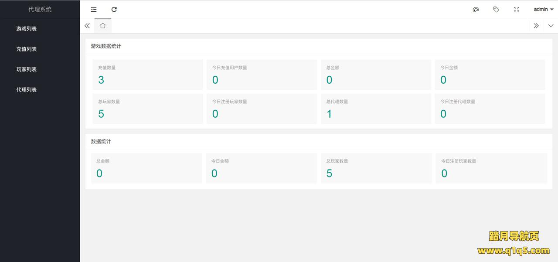
Task: Collapse the sidebar with the menu-fold icon
Action: [x=94, y=9]
